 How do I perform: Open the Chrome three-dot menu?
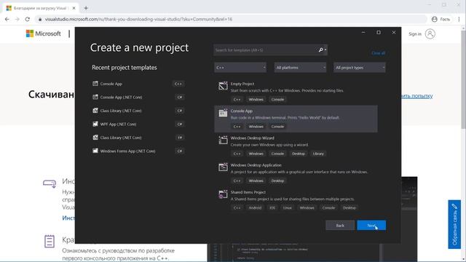pyautogui.click(x=459, y=19)
